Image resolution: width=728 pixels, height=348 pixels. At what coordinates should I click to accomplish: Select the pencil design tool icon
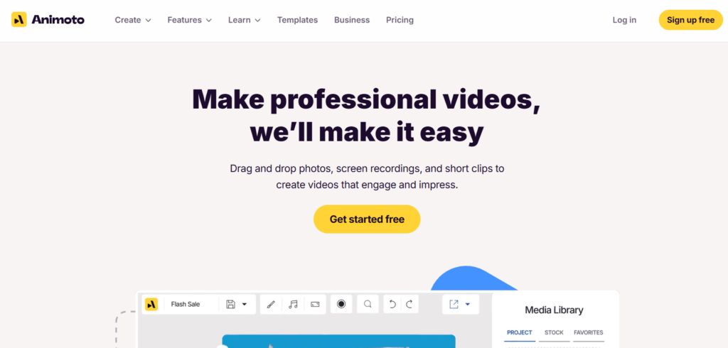pos(271,305)
